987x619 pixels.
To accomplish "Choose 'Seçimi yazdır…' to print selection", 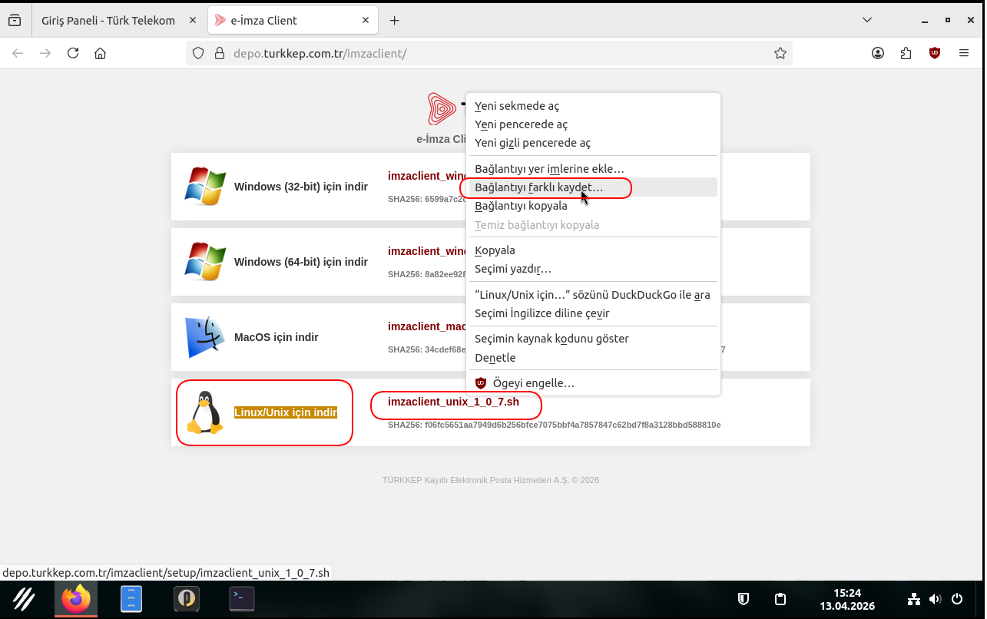I will 593,269.
